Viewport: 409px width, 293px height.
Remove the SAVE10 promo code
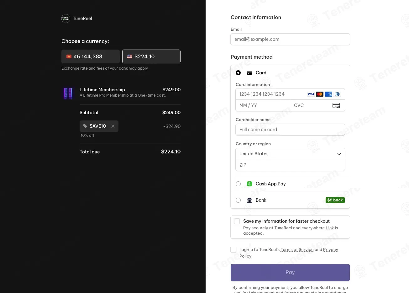coord(113,126)
